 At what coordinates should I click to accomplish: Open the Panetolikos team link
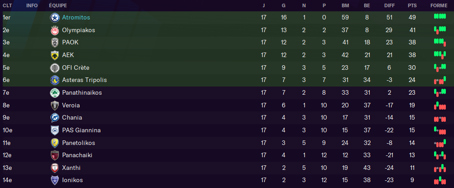point(78,143)
